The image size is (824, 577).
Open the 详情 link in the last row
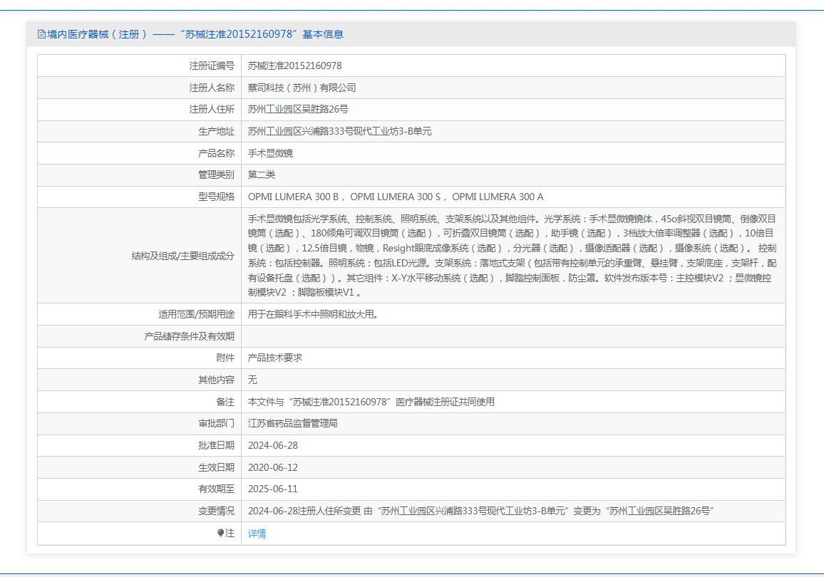[257, 534]
